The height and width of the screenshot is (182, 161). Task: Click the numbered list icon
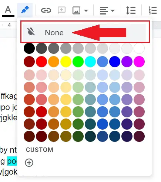coord(152,10)
